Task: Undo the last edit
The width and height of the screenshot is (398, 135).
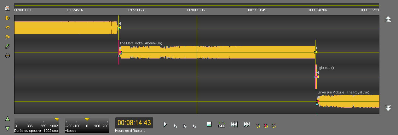Action: pyautogui.click(x=8, y=27)
